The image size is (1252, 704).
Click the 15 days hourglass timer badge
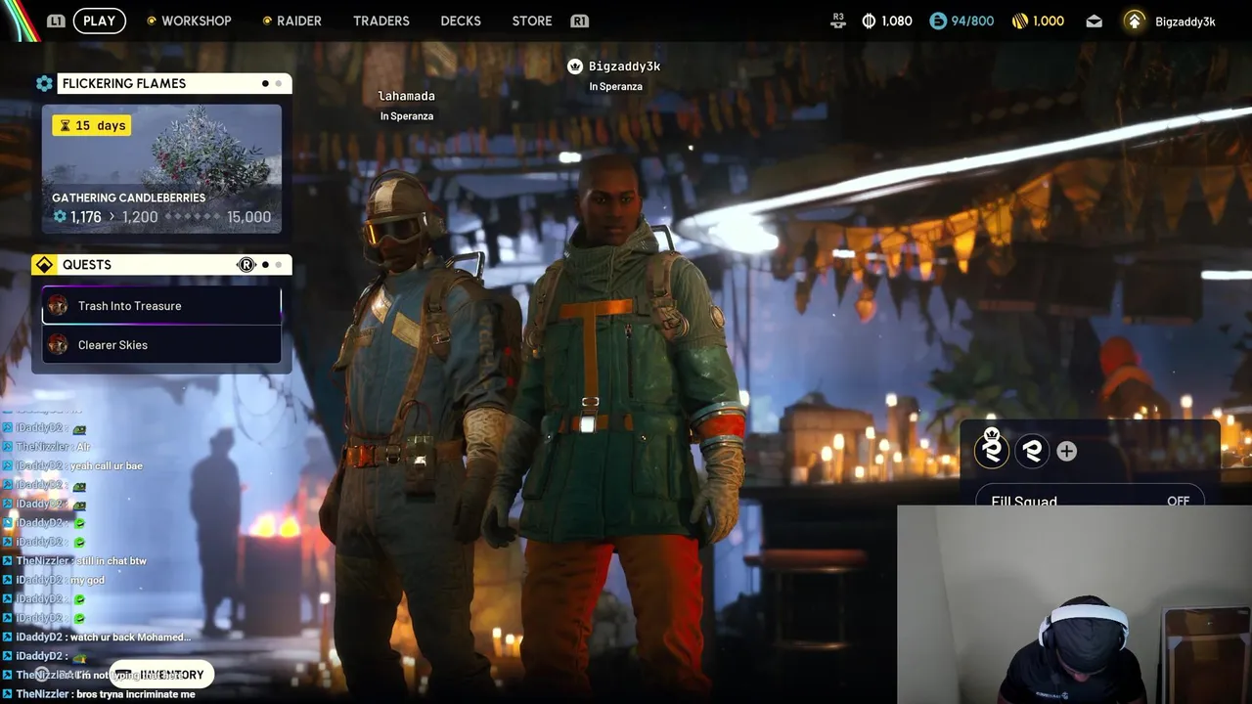click(91, 125)
